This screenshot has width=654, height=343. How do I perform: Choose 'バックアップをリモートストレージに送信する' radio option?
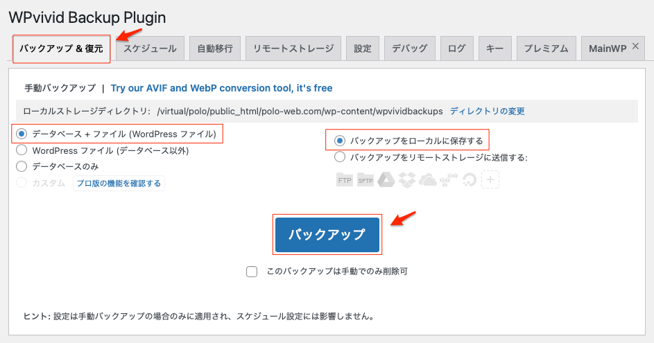340,157
